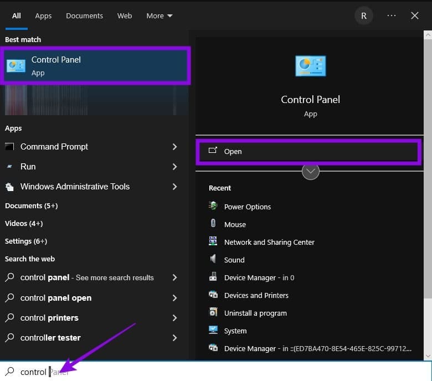Click the Sound speaker icon
This screenshot has width=432, height=381.
pyautogui.click(x=213, y=259)
